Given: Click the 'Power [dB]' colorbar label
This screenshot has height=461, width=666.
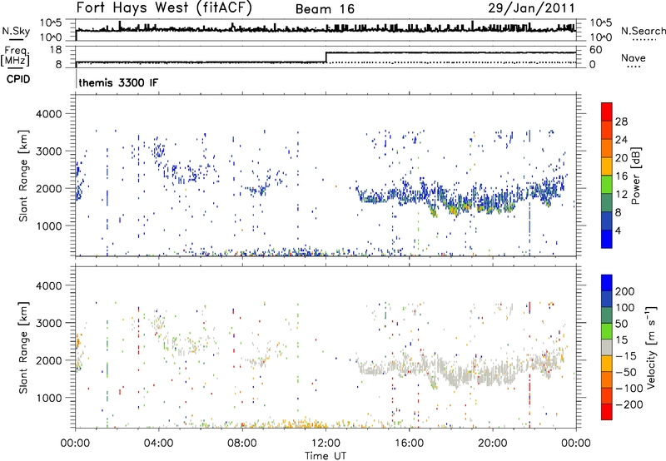Looking at the screenshot, I should (x=635, y=176).
